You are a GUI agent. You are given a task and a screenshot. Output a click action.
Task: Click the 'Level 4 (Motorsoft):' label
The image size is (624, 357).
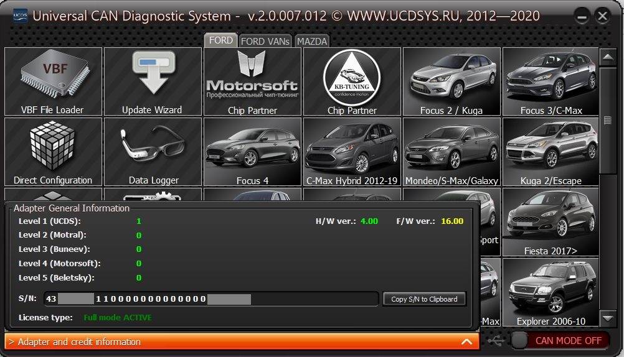pos(60,263)
